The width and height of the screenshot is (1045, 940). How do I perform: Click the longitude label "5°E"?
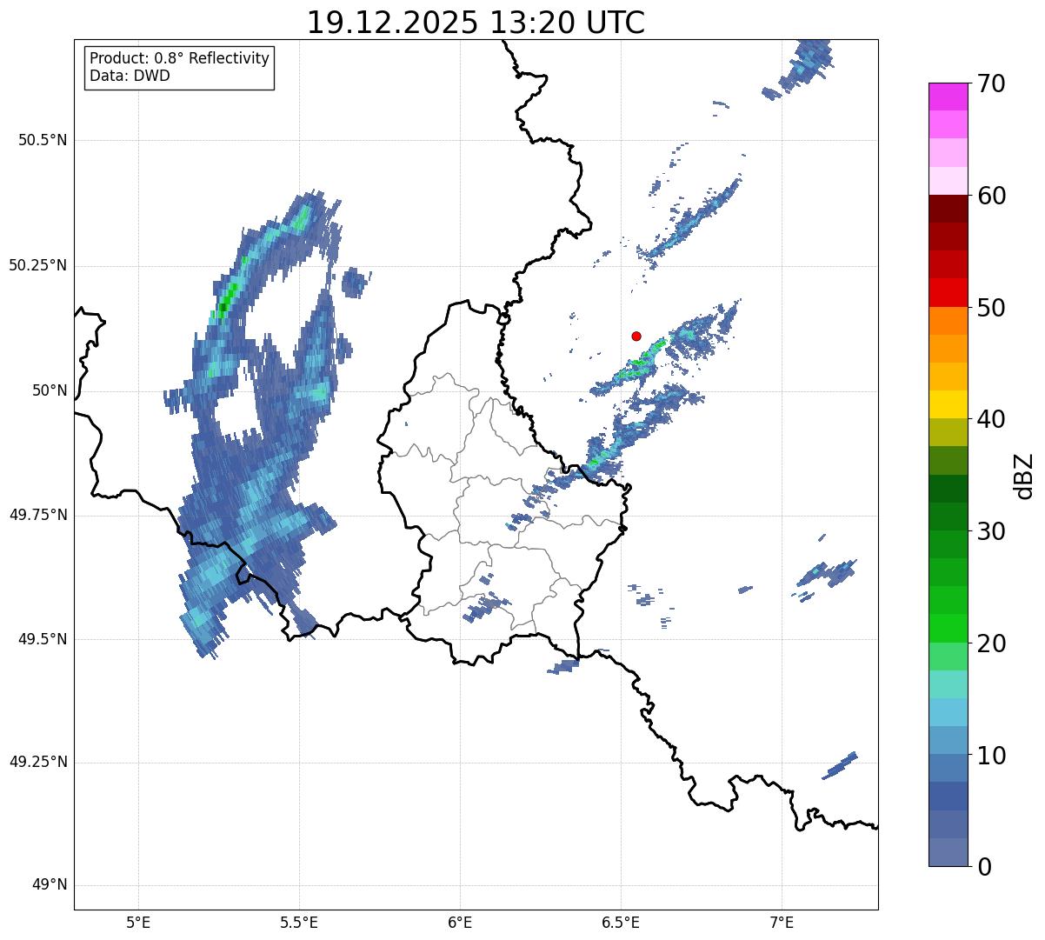[138, 923]
